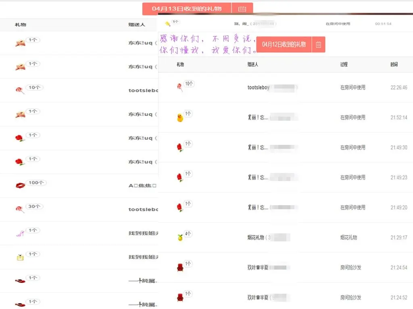The width and height of the screenshot is (413, 309).
Task: Click the 时间 column header
Action: coord(394,64)
